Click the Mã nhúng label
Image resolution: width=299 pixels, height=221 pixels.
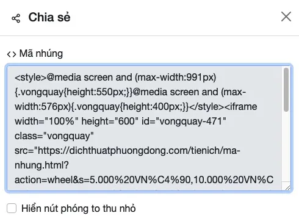click(x=41, y=54)
